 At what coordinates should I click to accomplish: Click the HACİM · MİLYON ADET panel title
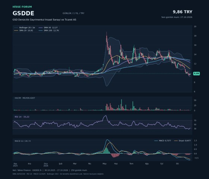(25, 98)
